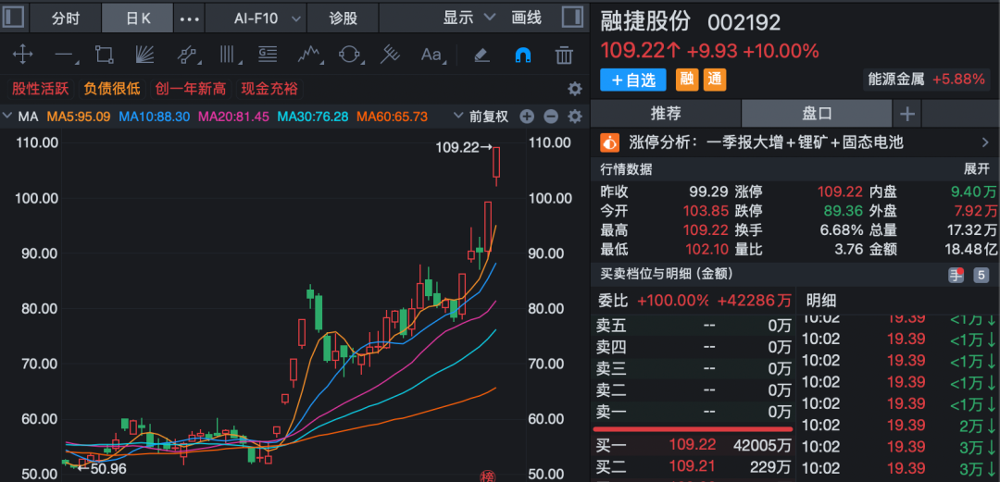Switch to the 分时 intraday tab
Screen dimensions: 1000x482
pos(65,18)
